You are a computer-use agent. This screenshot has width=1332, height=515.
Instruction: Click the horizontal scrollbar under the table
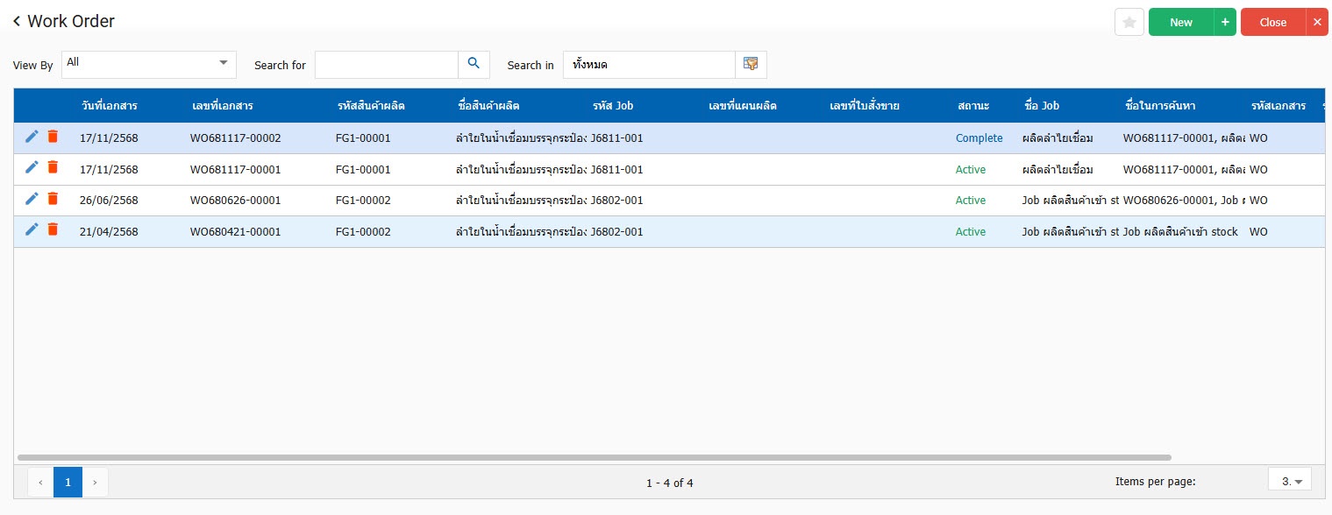coord(594,457)
